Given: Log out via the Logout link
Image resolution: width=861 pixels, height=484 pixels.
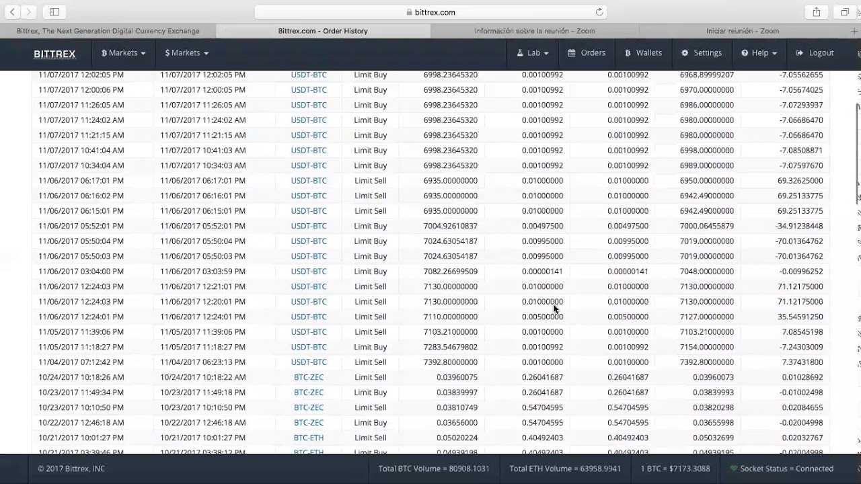Looking at the screenshot, I should [x=815, y=53].
